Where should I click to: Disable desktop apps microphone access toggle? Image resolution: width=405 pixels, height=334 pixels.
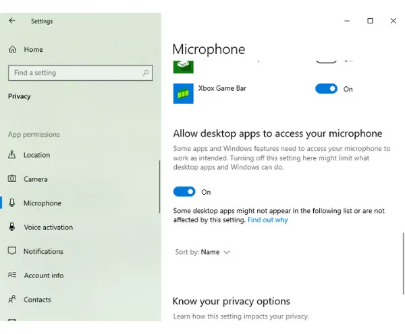184,192
